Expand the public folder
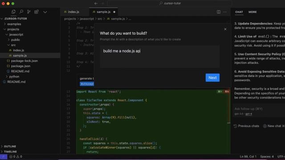Screen dimensions: 285x160 click(15, 40)
